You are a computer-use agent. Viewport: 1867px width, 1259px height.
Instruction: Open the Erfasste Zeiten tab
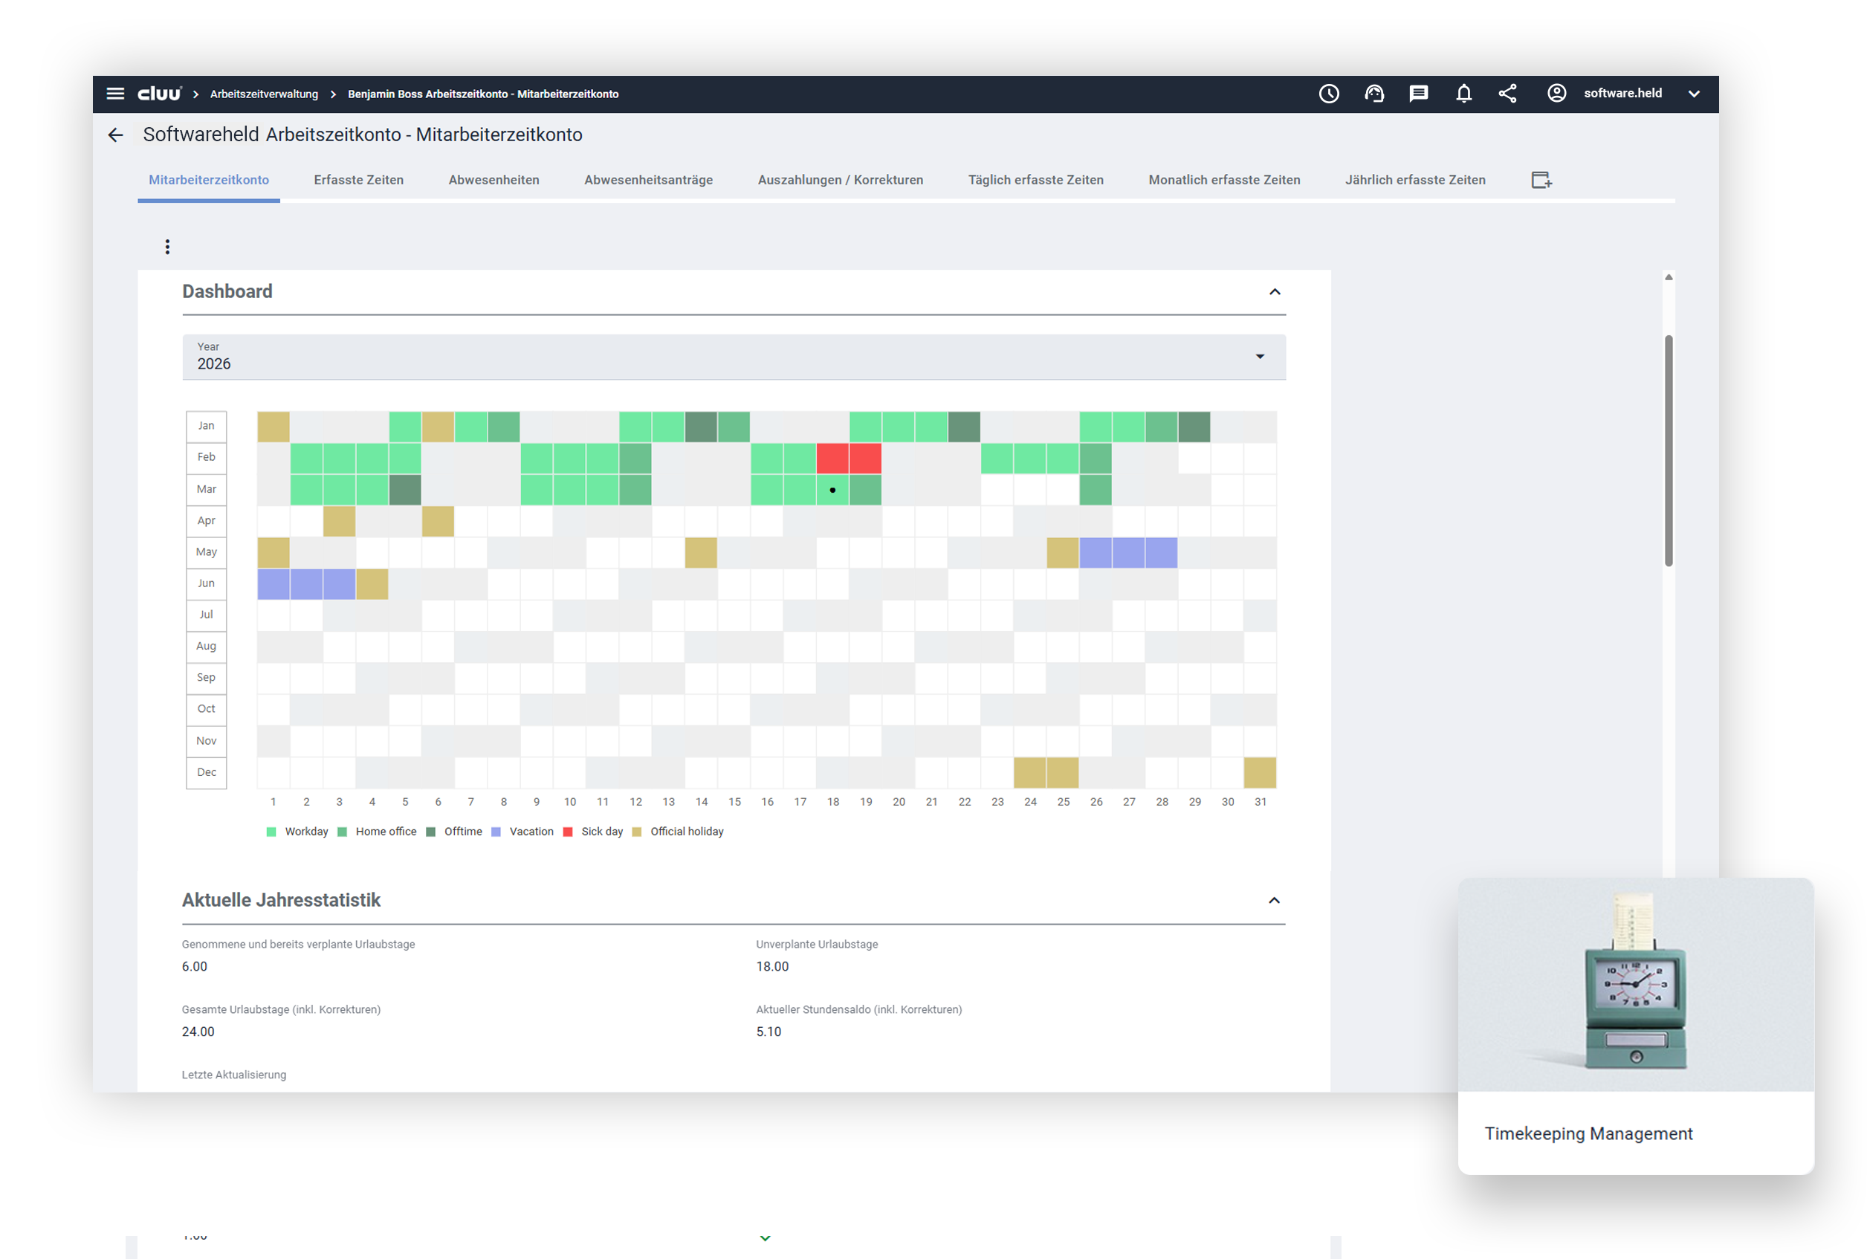(x=358, y=180)
